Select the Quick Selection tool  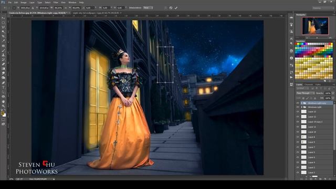coord(3,31)
